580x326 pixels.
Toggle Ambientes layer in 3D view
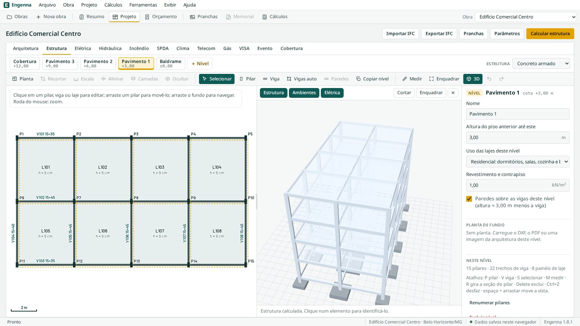[304, 93]
